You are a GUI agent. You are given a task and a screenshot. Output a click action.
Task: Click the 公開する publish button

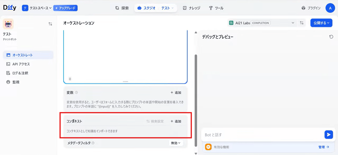321,23
